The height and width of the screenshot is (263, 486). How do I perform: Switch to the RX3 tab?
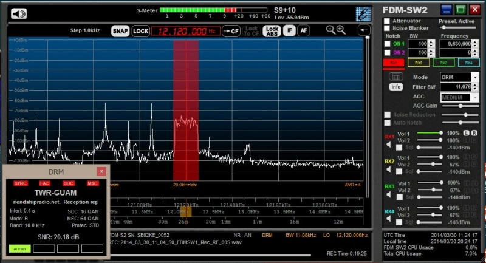tap(443, 63)
